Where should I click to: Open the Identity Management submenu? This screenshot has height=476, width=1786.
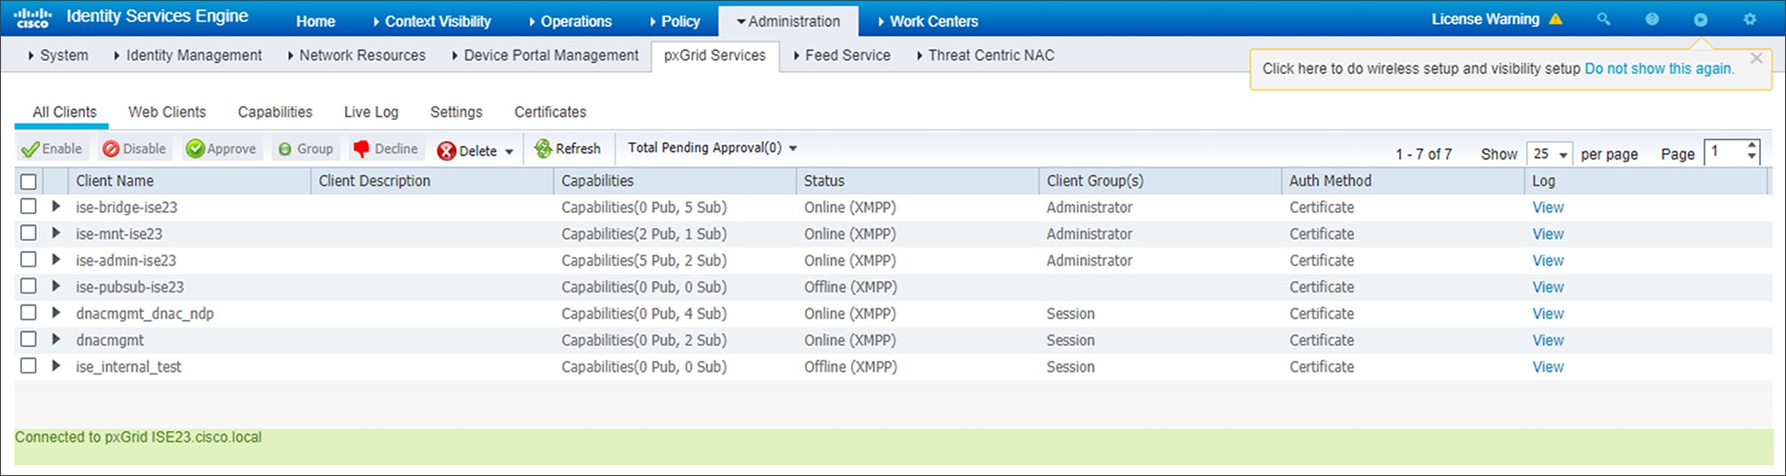[x=188, y=55]
